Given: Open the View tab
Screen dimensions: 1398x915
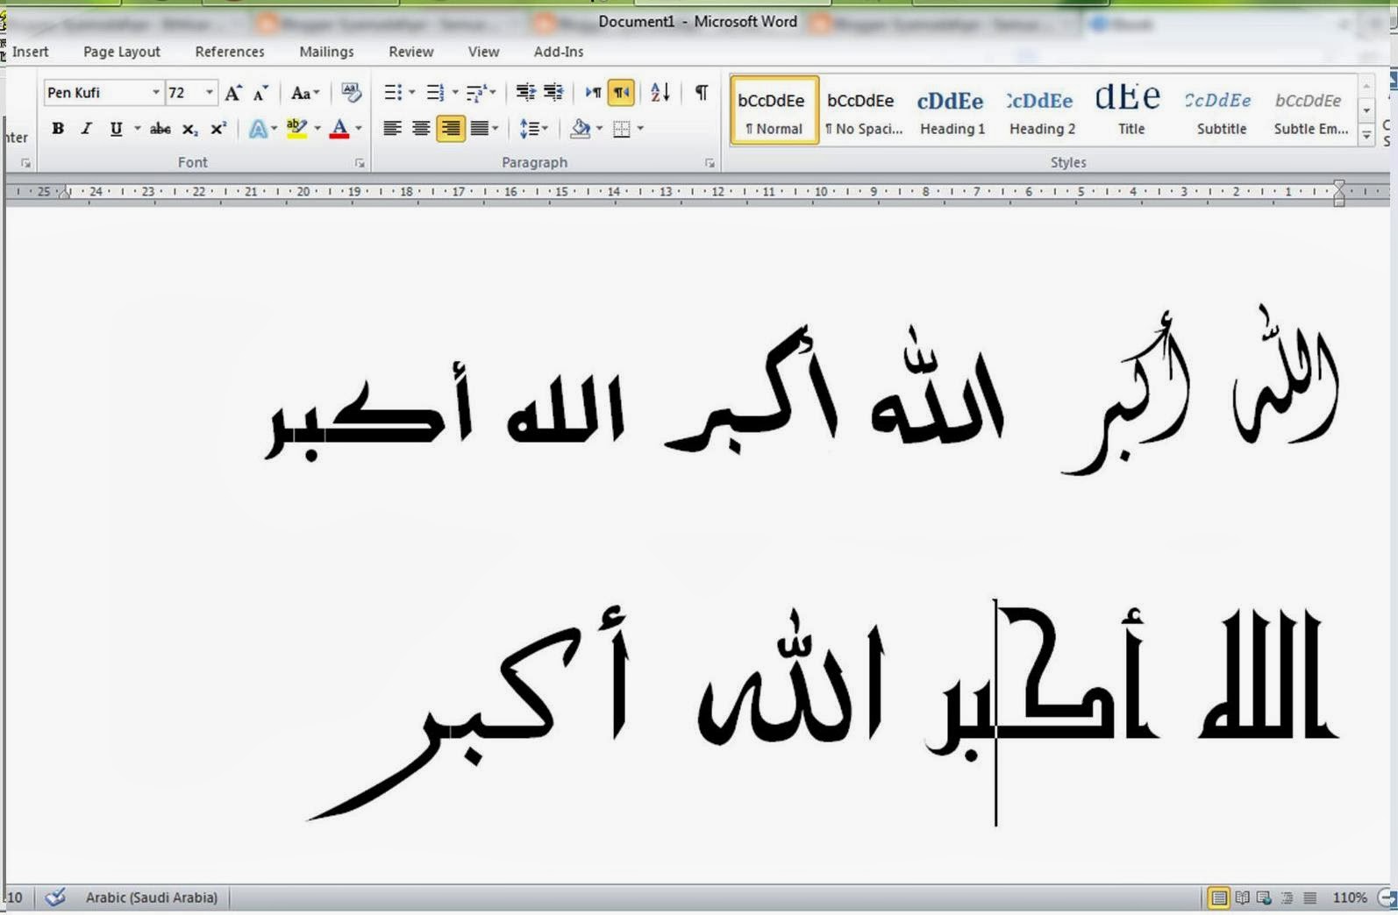Looking at the screenshot, I should coord(483,52).
